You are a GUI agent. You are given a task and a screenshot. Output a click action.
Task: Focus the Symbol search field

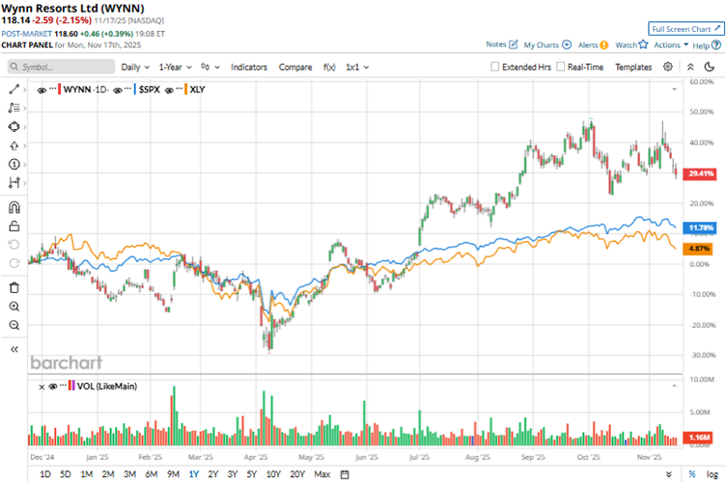click(x=62, y=67)
